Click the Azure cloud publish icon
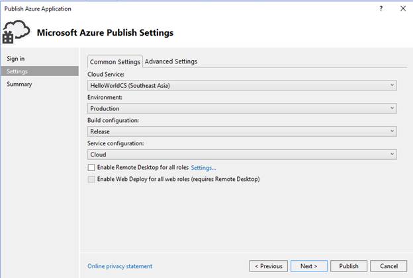 (x=17, y=32)
